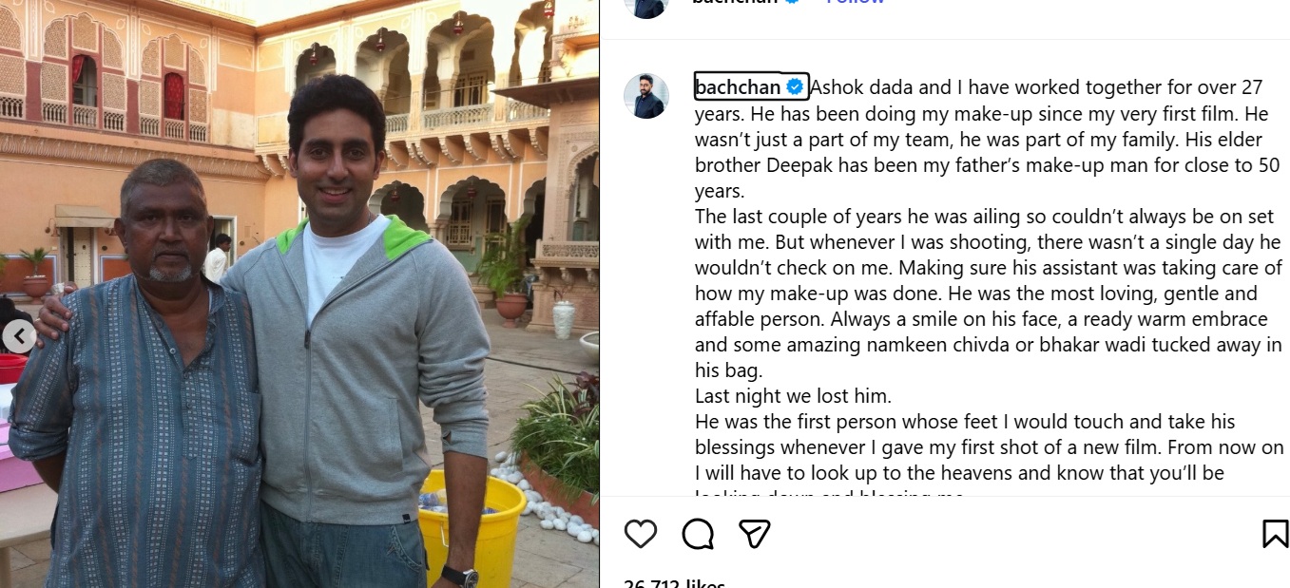Click the verified badge in the post header
This screenshot has height=588, width=1290.
click(x=792, y=2)
